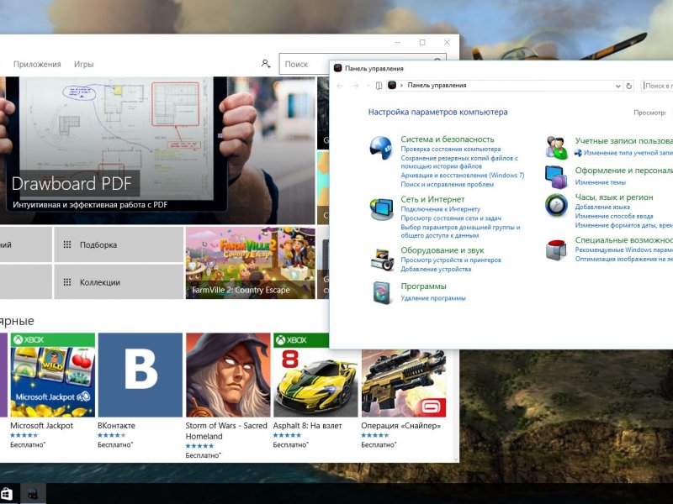This screenshot has height=504, width=673.
Task: Click Добавление языка link
Action: (x=602, y=207)
